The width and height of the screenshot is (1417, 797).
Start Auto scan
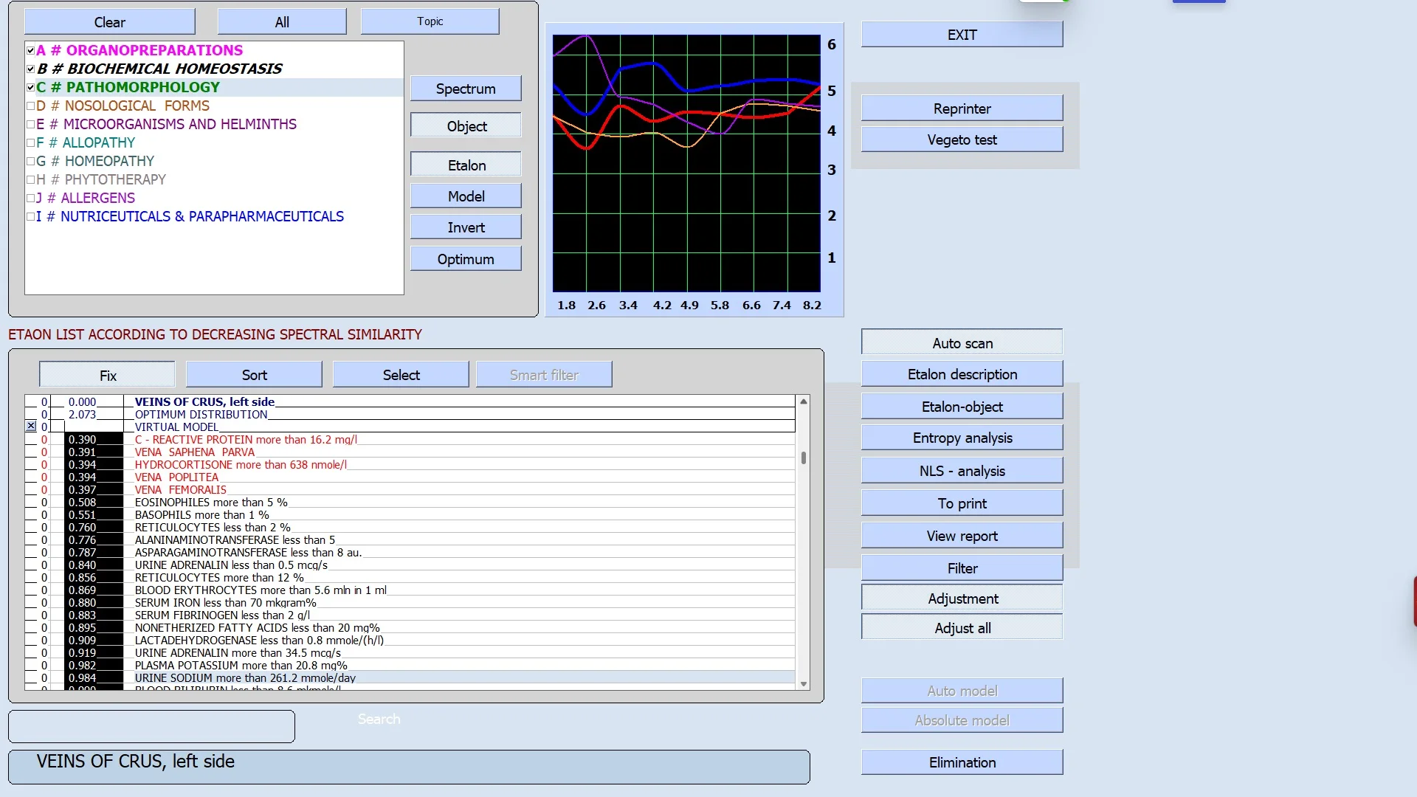962,343
